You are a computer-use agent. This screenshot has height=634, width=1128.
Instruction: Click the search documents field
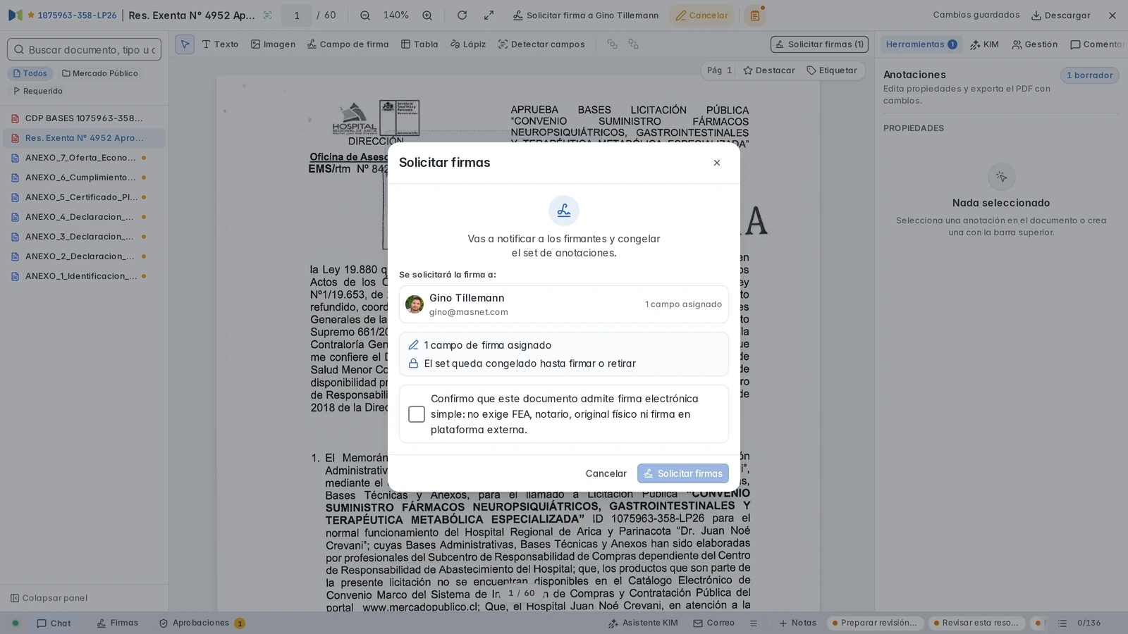pos(85,49)
